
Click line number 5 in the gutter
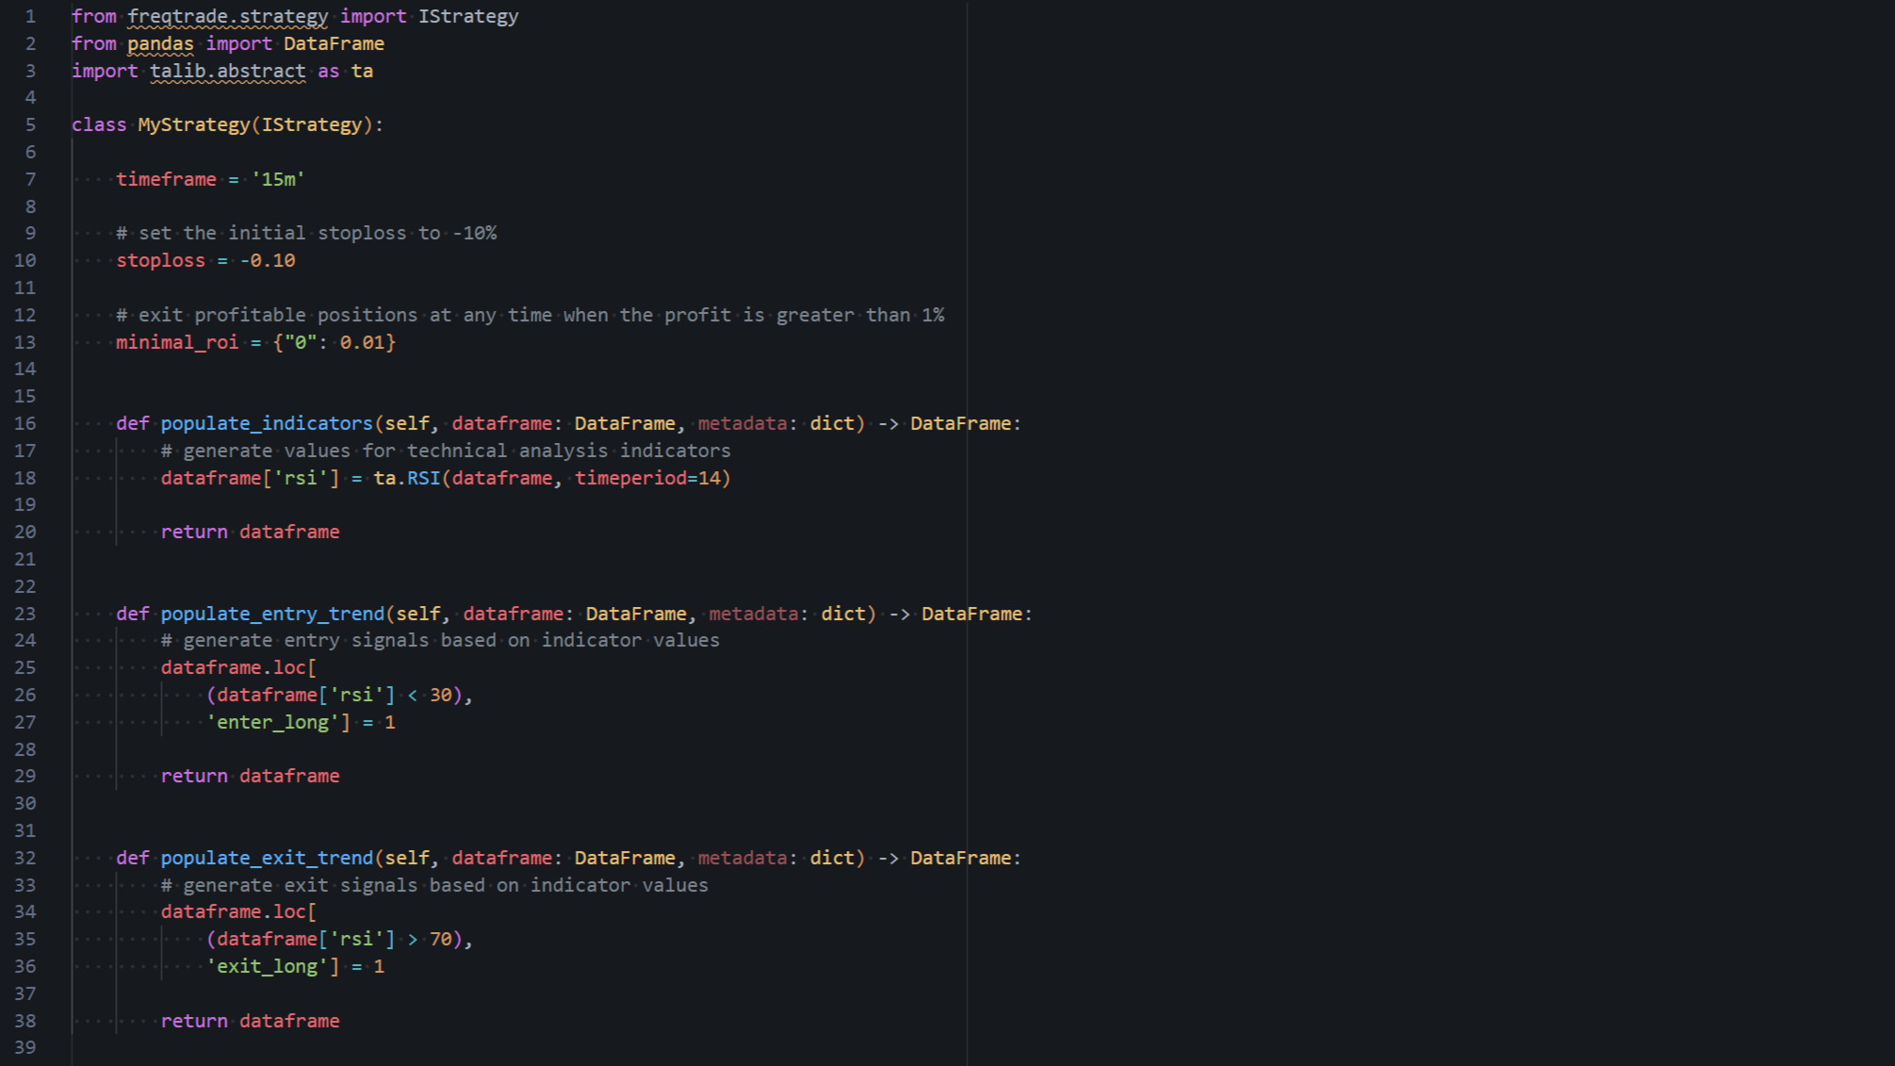(31, 124)
